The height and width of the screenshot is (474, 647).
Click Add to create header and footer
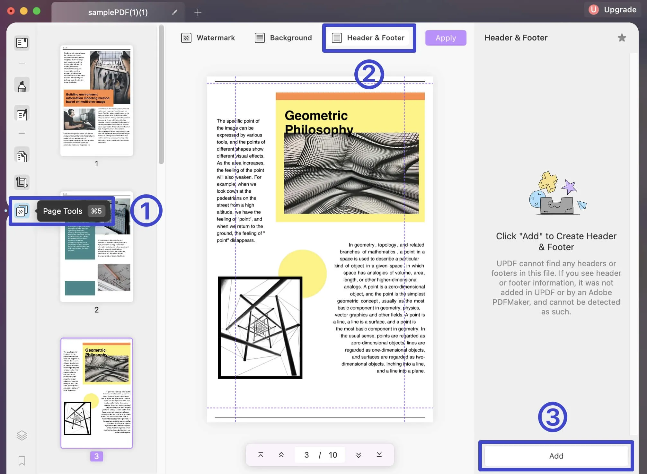pyautogui.click(x=556, y=455)
